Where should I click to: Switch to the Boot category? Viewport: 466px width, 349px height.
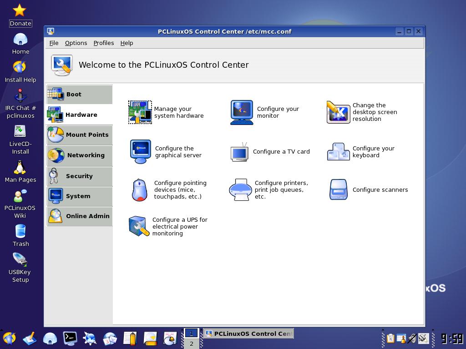click(x=80, y=95)
